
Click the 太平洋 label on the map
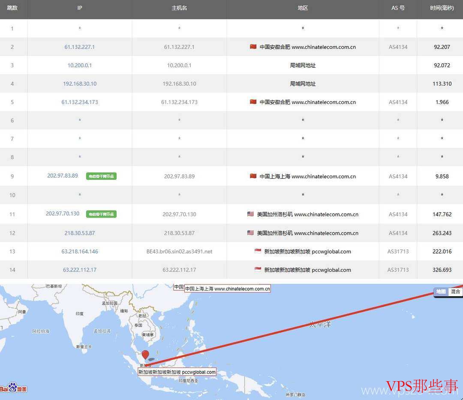(x=320, y=325)
